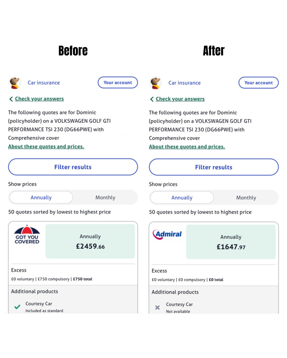Select Annually prices in After panel

(x=182, y=198)
